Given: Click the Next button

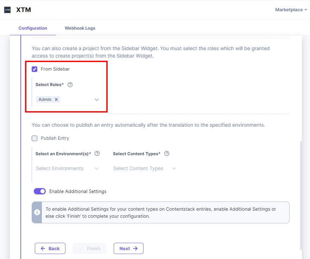Looking at the screenshot, I should tap(128, 248).
